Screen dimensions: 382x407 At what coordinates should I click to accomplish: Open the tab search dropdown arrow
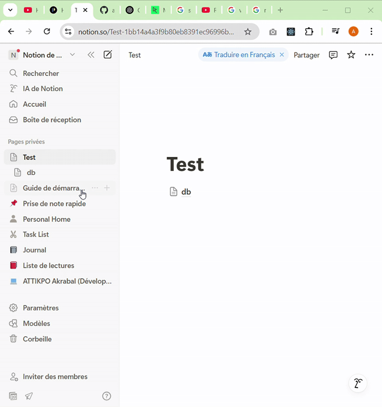[10, 10]
